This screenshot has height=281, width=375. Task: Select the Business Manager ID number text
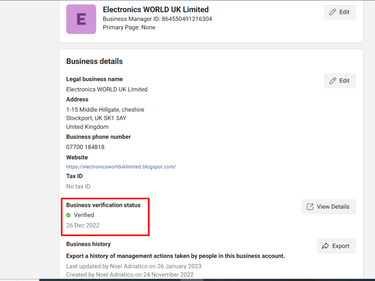coord(187,19)
